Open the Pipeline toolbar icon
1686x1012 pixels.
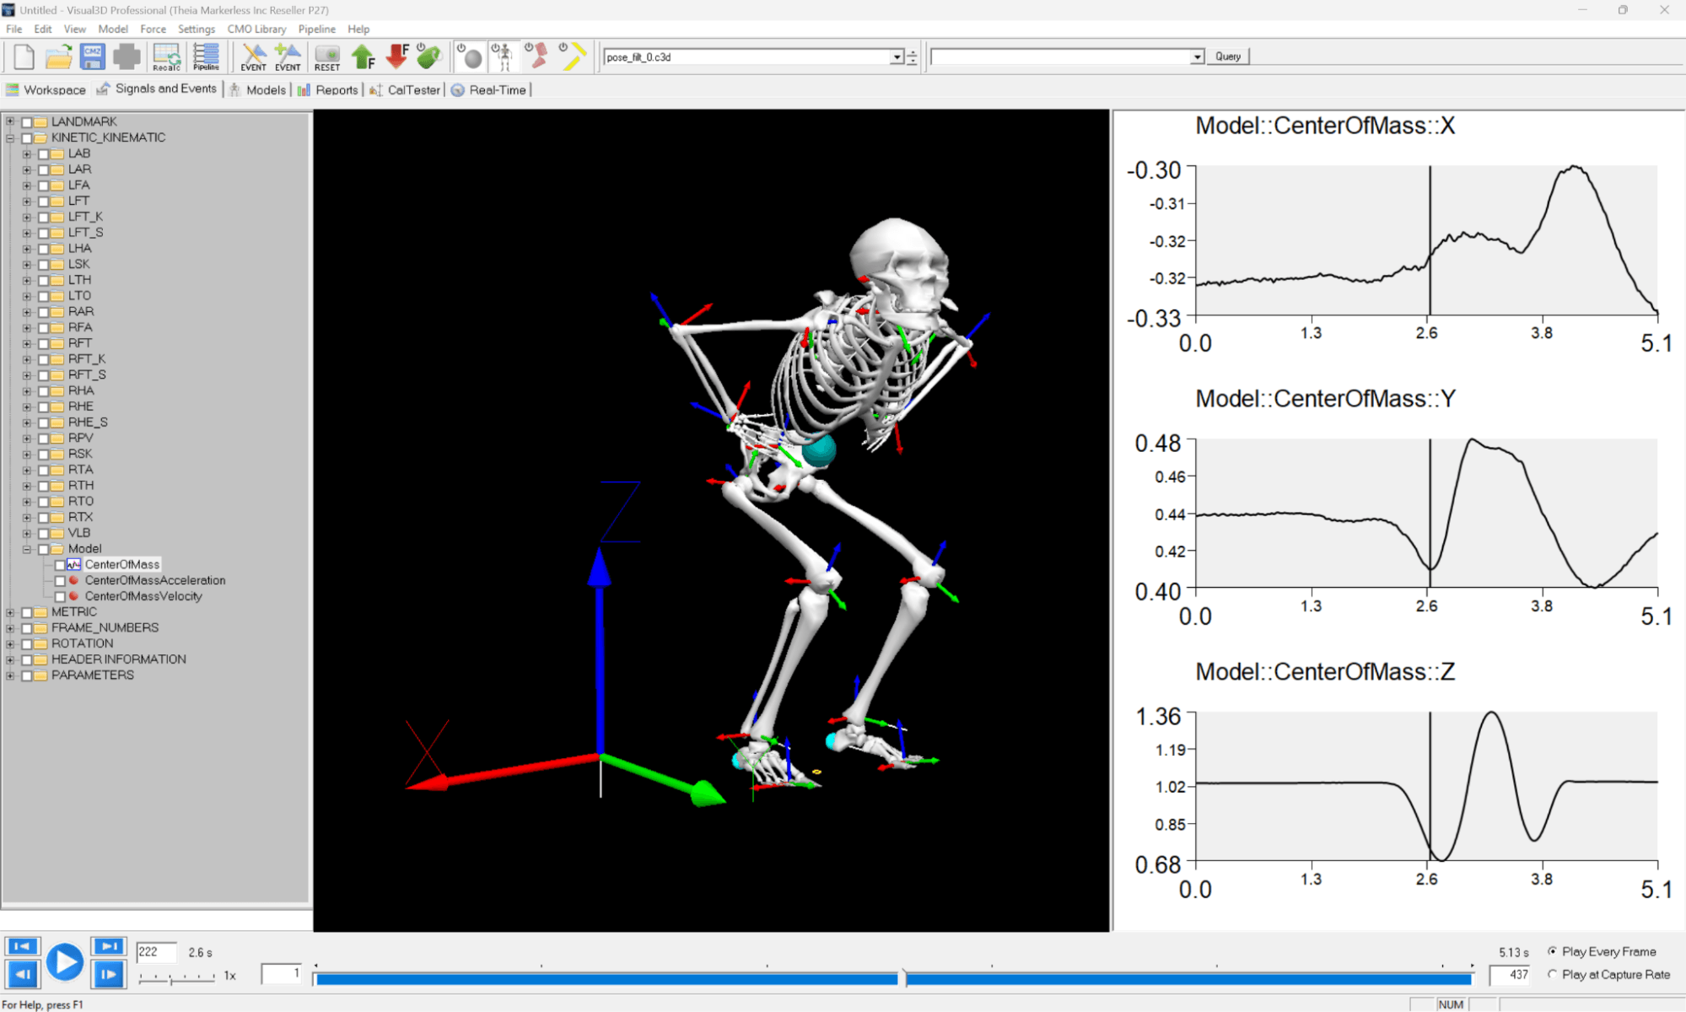coord(206,57)
